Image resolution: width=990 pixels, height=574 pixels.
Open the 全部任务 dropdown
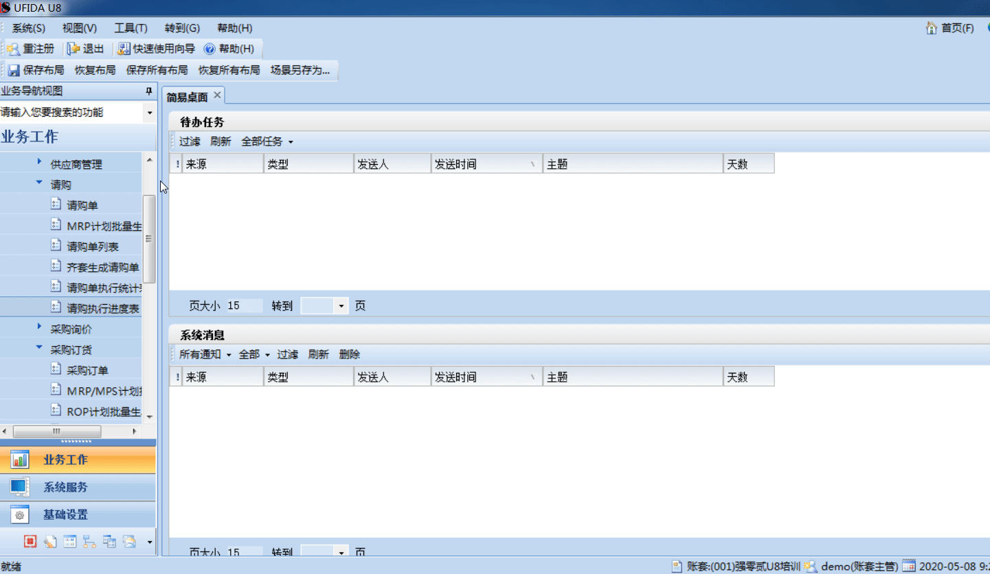[267, 141]
